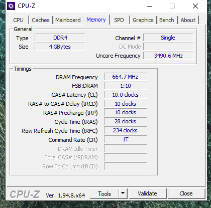The width and height of the screenshot is (211, 208).
Task: Minimize the CPU-Z window
Action: (x=150, y=6)
